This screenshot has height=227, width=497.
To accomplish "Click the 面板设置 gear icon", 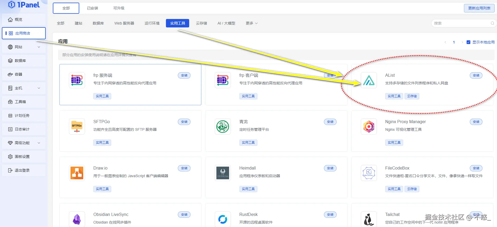I will click(10, 157).
